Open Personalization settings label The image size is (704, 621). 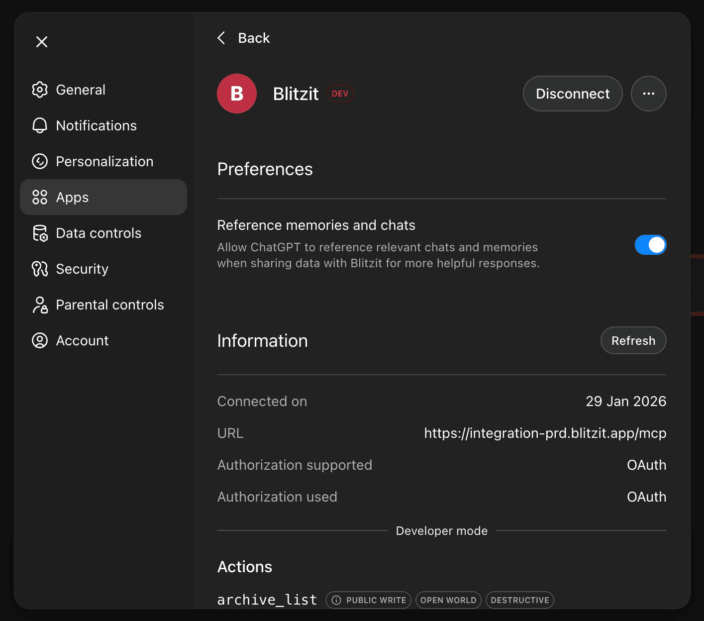[x=104, y=161]
